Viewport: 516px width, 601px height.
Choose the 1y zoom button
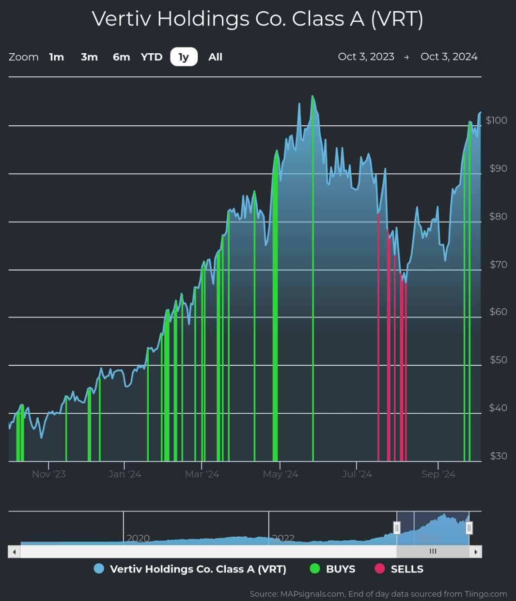click(184, 57)
